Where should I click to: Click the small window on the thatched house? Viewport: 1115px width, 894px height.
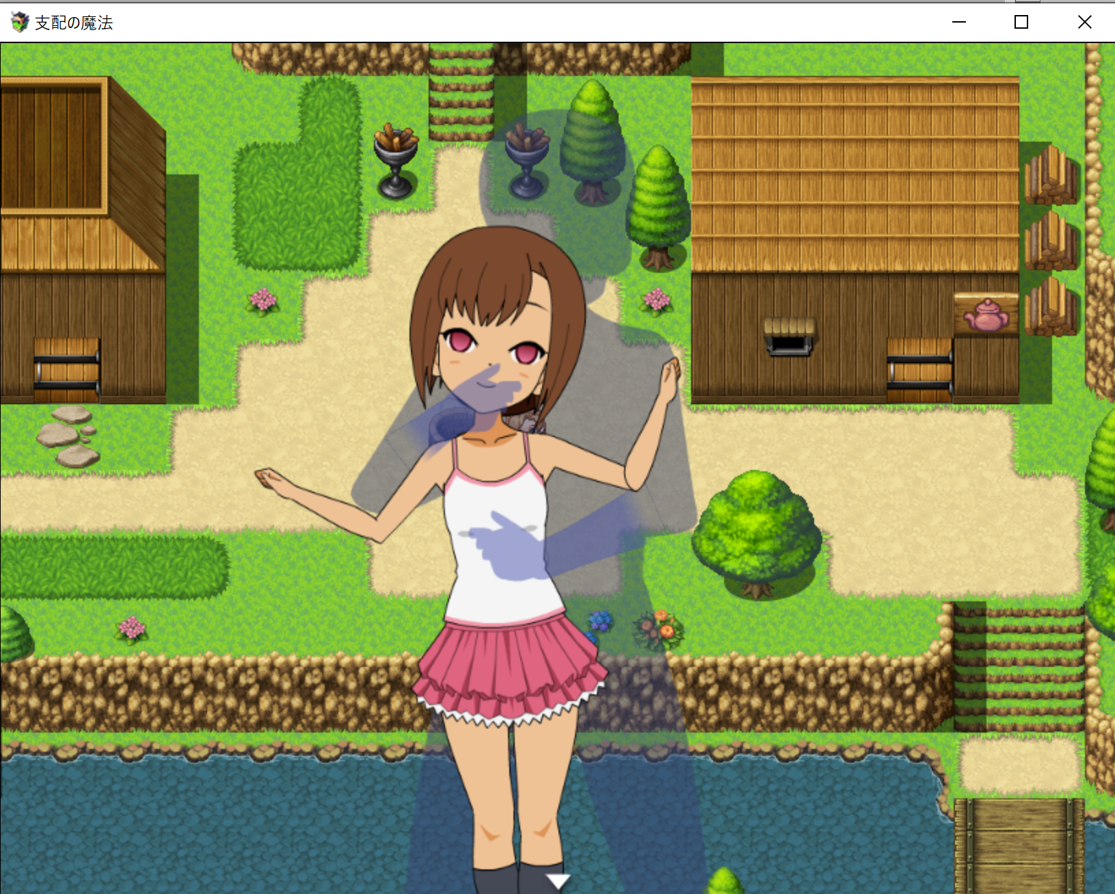(790, 337)
